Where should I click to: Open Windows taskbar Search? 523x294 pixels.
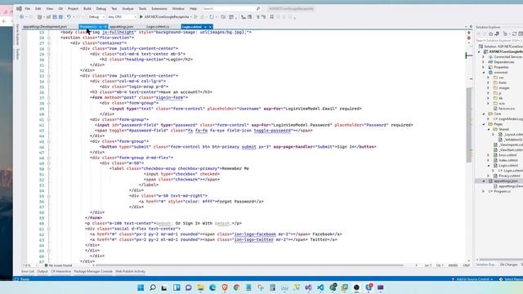(153, 287)
